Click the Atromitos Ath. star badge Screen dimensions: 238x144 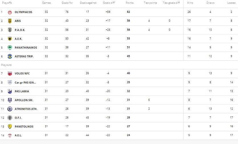pos(10,109)
